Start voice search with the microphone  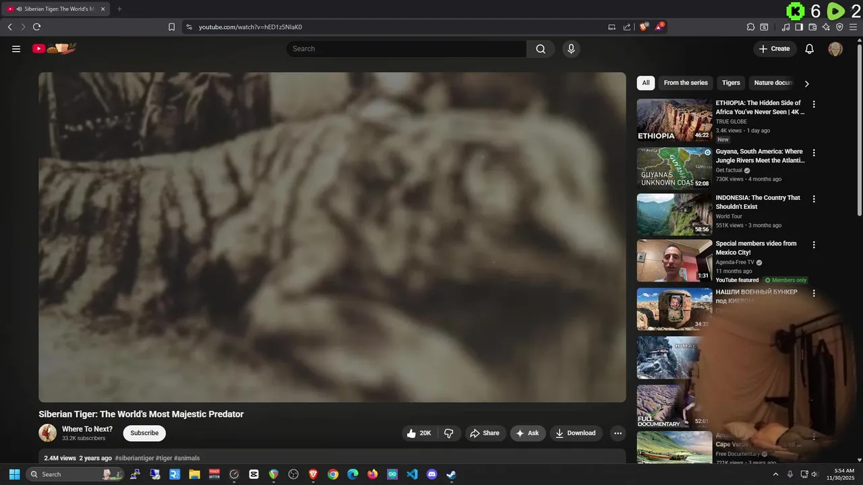(571, 48)
